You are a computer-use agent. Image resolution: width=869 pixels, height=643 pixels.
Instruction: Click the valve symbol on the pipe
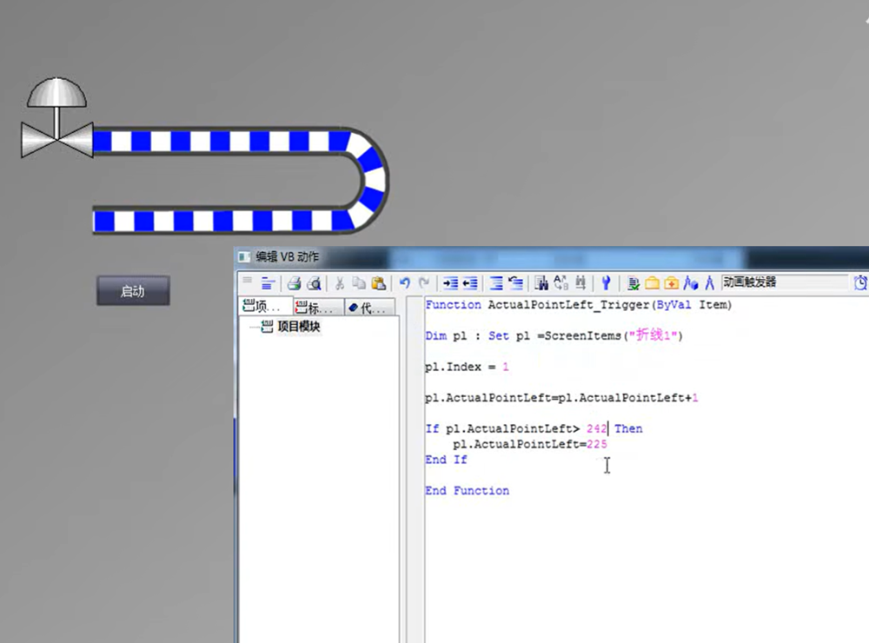pyautogui.click(x=57, y=138)
